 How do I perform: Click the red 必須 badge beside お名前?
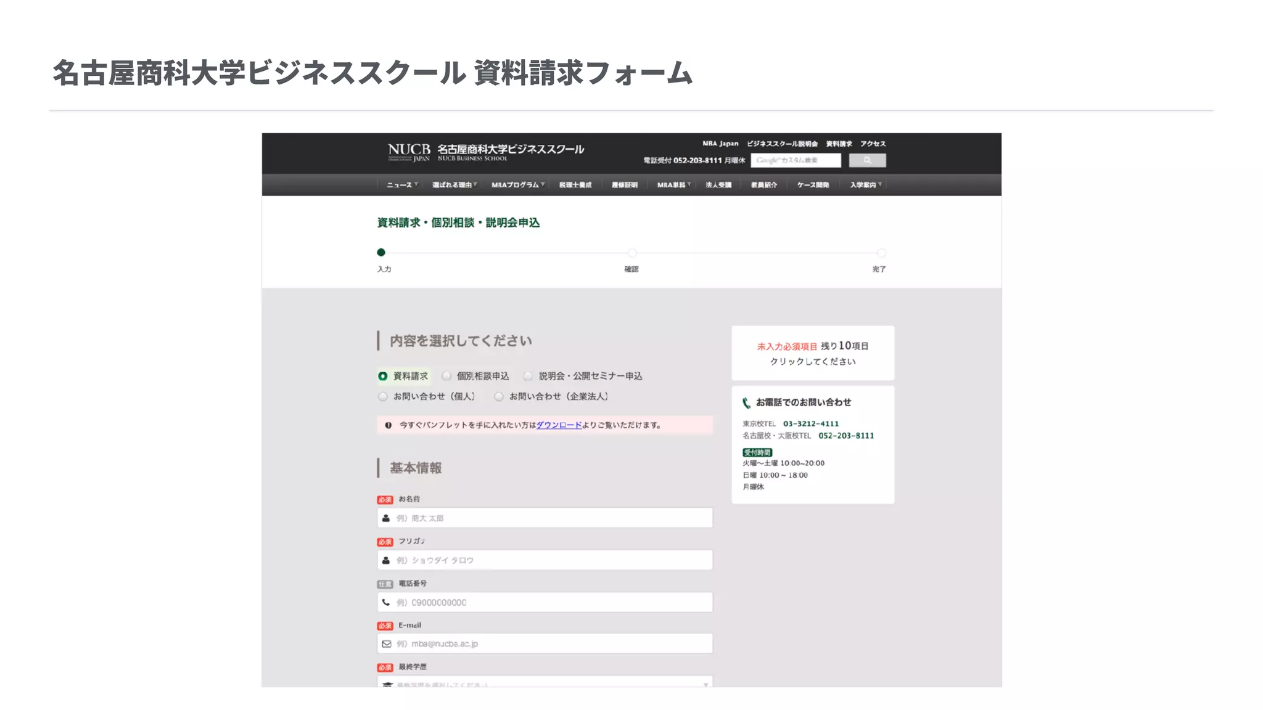pos(385,500)
